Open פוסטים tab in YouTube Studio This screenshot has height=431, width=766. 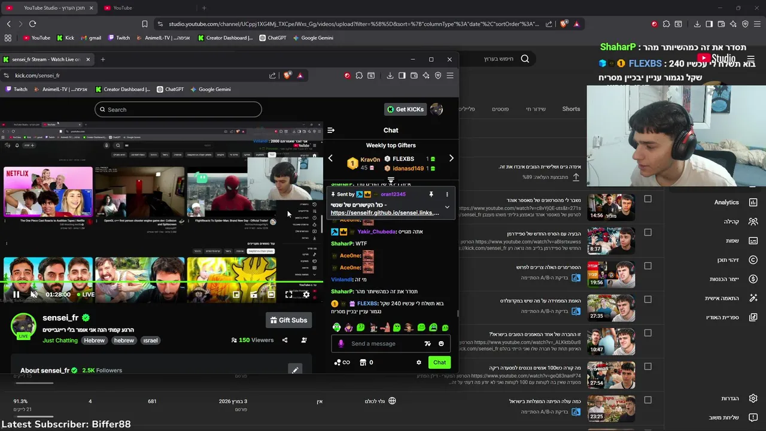point(500,109)
